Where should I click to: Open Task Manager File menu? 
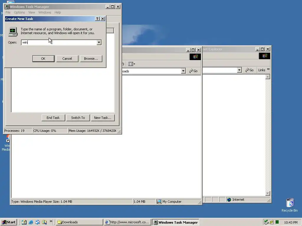click(8, 12)
